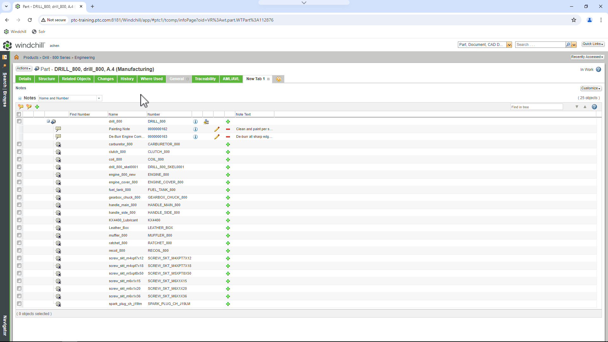
Task: Check the coil_800 row checkbox
Action: click(x=19, y=159)
